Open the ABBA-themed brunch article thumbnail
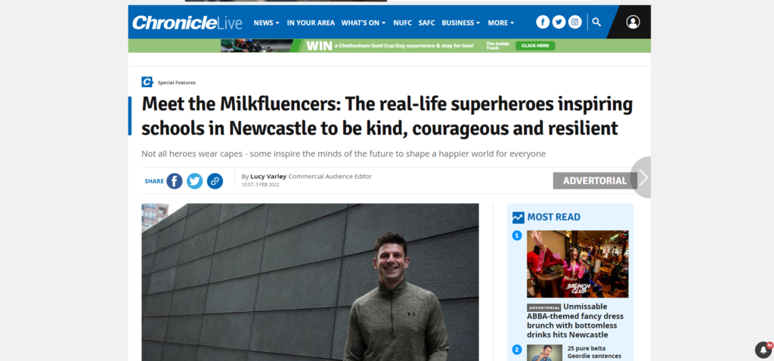Screen dimensions: 774x361 (x=577, y=264)
